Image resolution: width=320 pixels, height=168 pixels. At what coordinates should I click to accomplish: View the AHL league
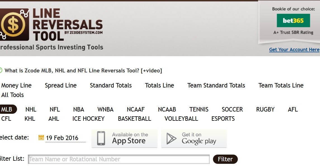coord(54,119)
